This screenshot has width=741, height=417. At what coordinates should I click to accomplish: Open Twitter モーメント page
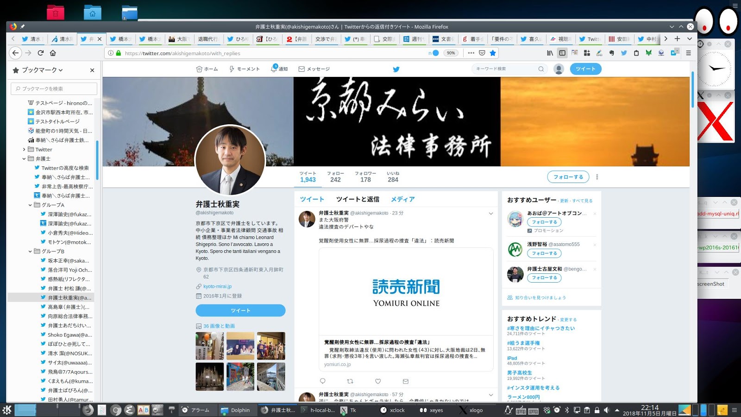click(x=245, y=69)
